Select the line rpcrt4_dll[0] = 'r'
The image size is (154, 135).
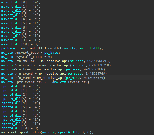click(21, 86)
